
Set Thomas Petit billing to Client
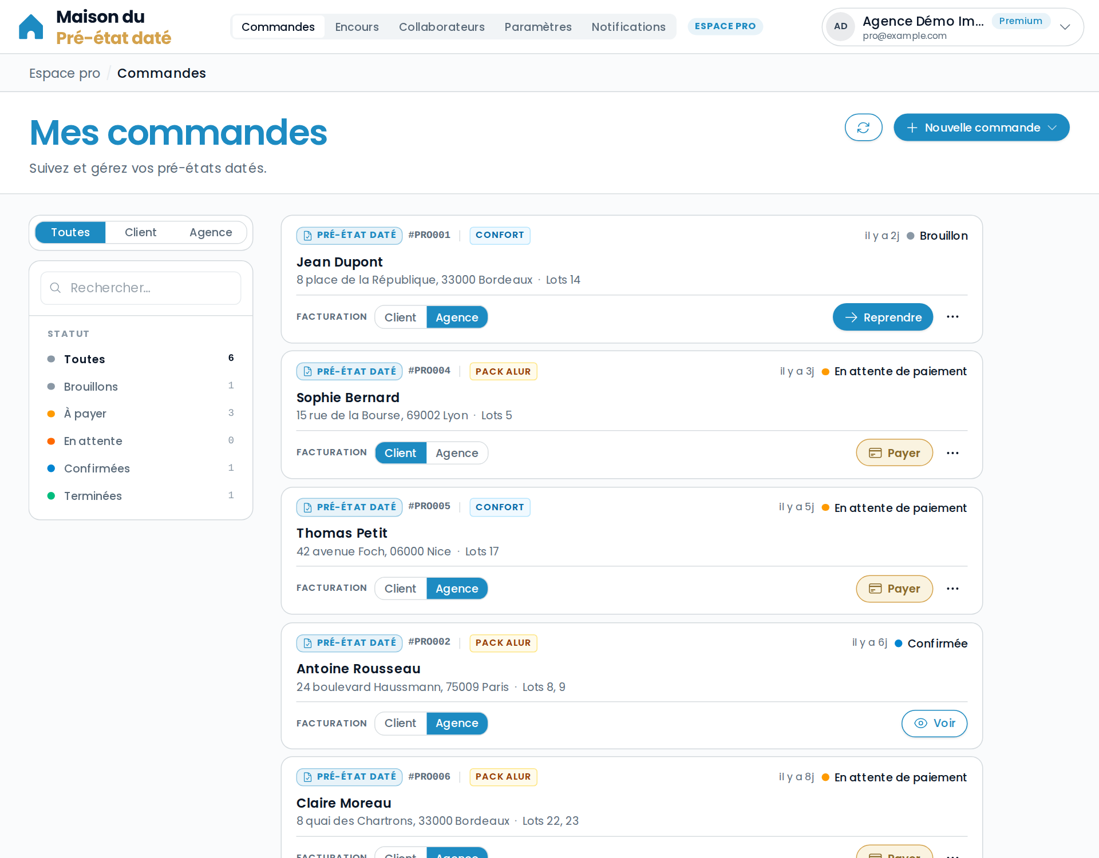point(400,589)
